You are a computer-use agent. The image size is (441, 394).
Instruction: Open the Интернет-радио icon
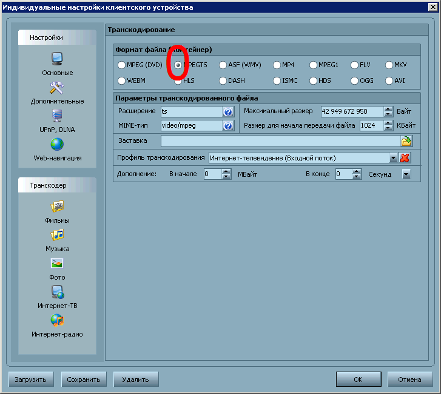click(x=58, y=320)
